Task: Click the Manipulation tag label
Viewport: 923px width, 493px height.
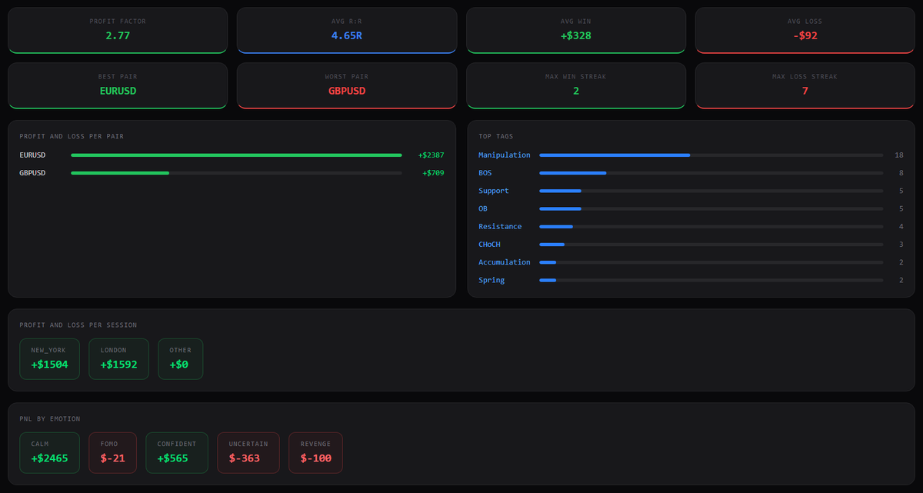Action: pos(505,155)
